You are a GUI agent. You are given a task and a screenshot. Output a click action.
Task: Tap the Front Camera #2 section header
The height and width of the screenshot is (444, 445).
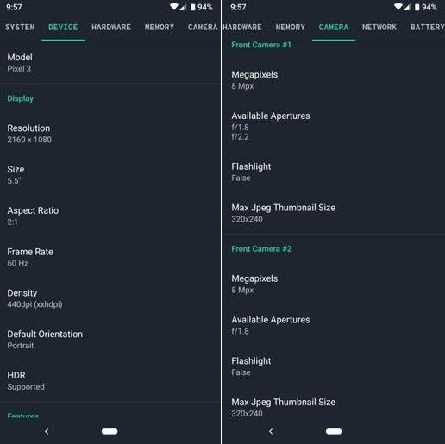click(261, 248)
